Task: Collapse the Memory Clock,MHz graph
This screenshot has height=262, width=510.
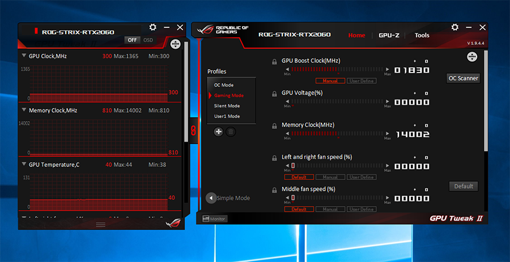Action: pos(24,110)
